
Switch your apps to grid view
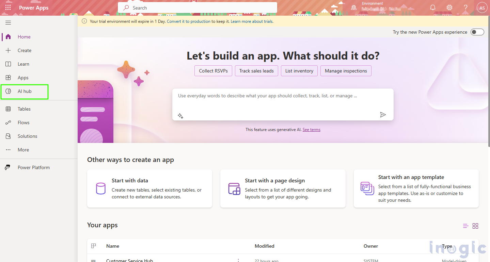tap(475, 226)
